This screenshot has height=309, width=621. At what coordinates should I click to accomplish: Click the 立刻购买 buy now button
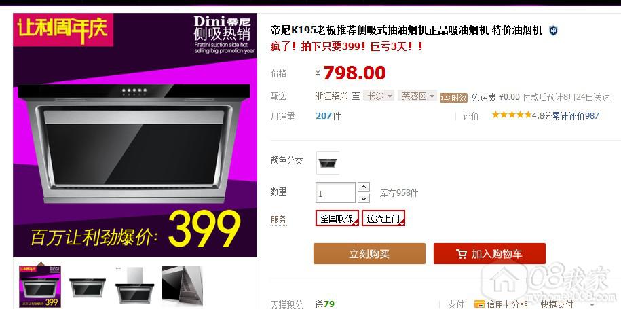click(369, 253)
